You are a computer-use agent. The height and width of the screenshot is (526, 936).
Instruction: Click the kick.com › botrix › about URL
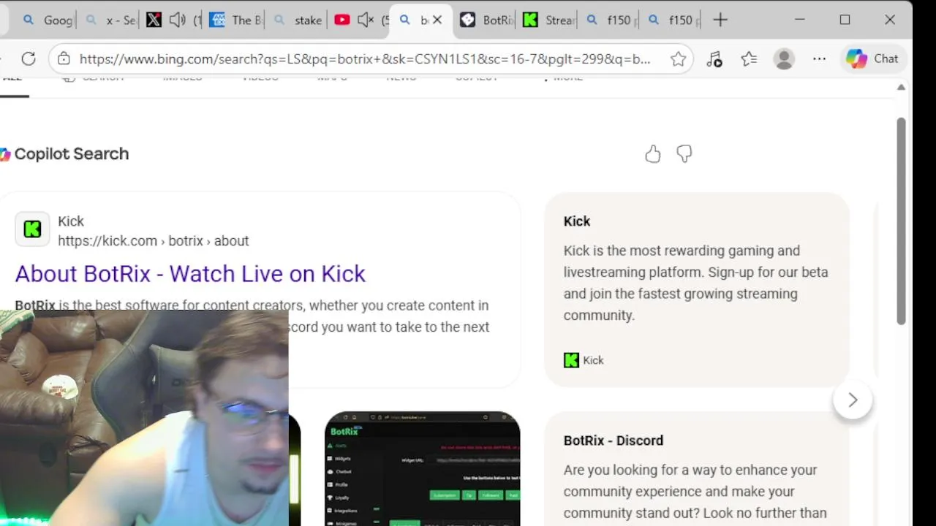(x=154, y=240)
